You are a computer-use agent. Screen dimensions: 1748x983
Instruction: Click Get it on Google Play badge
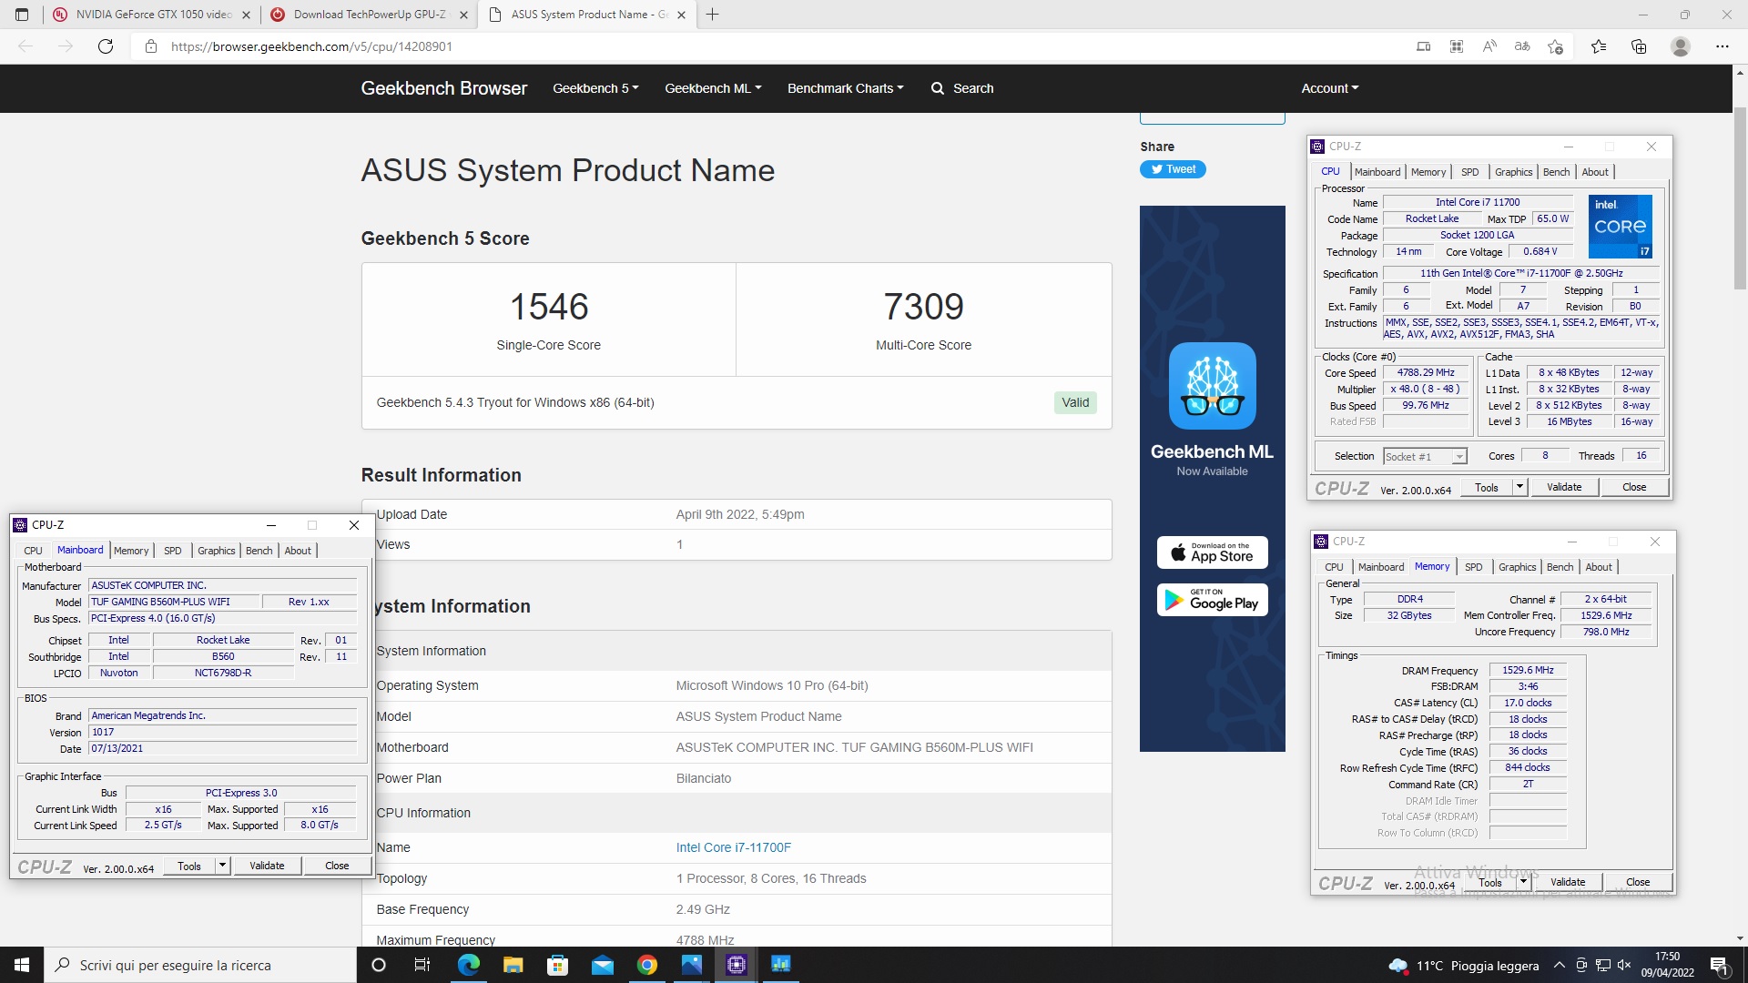point(1212,600)
